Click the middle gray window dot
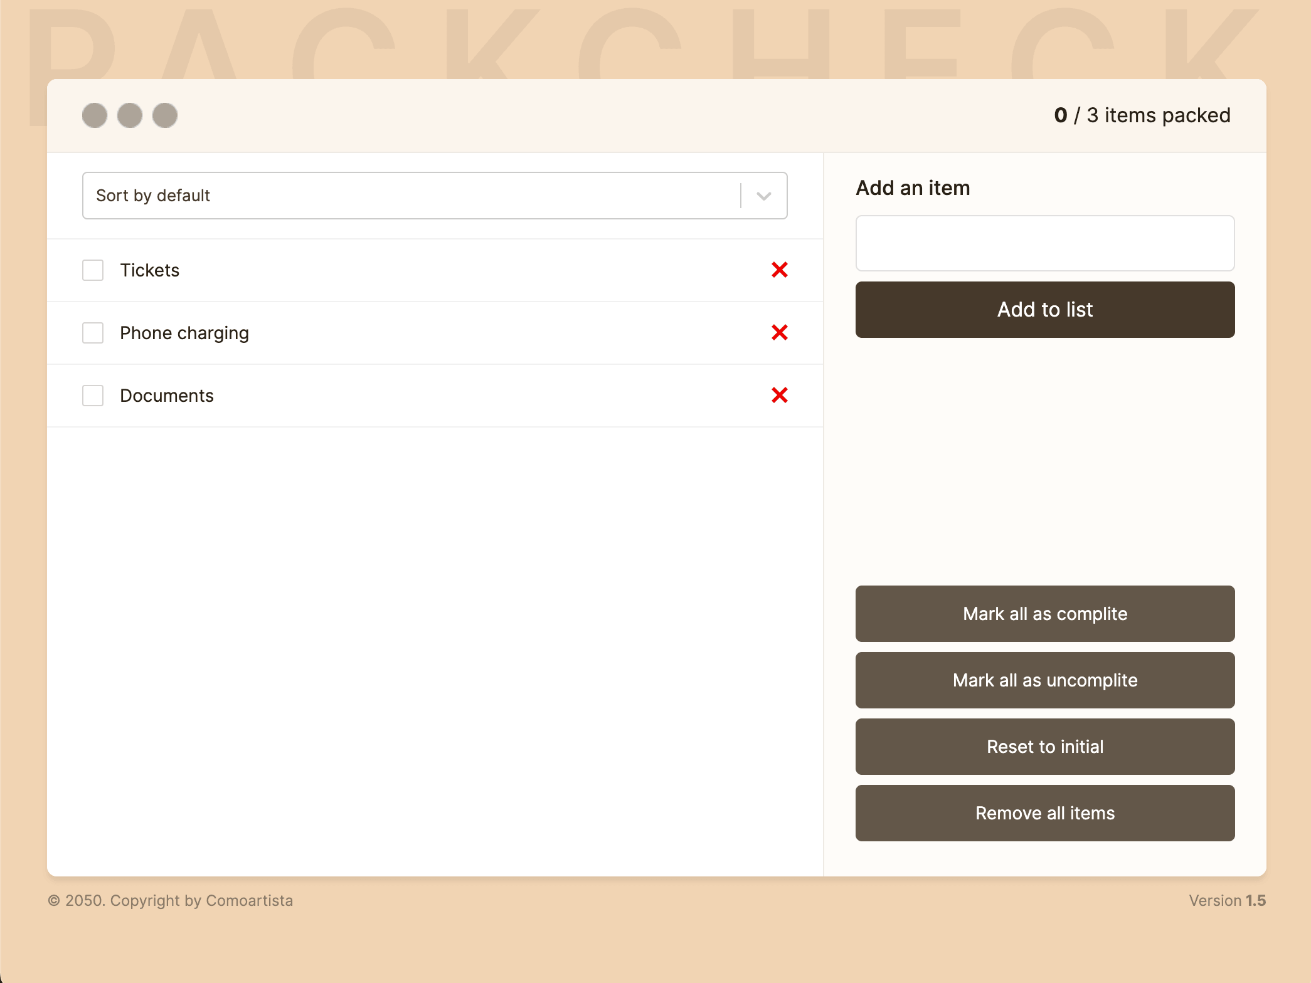Image resolution: width=1311 pixels, height=983 pixels. click(130, 115)
